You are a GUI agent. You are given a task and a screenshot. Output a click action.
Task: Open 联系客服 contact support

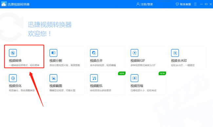click(185, 4)
